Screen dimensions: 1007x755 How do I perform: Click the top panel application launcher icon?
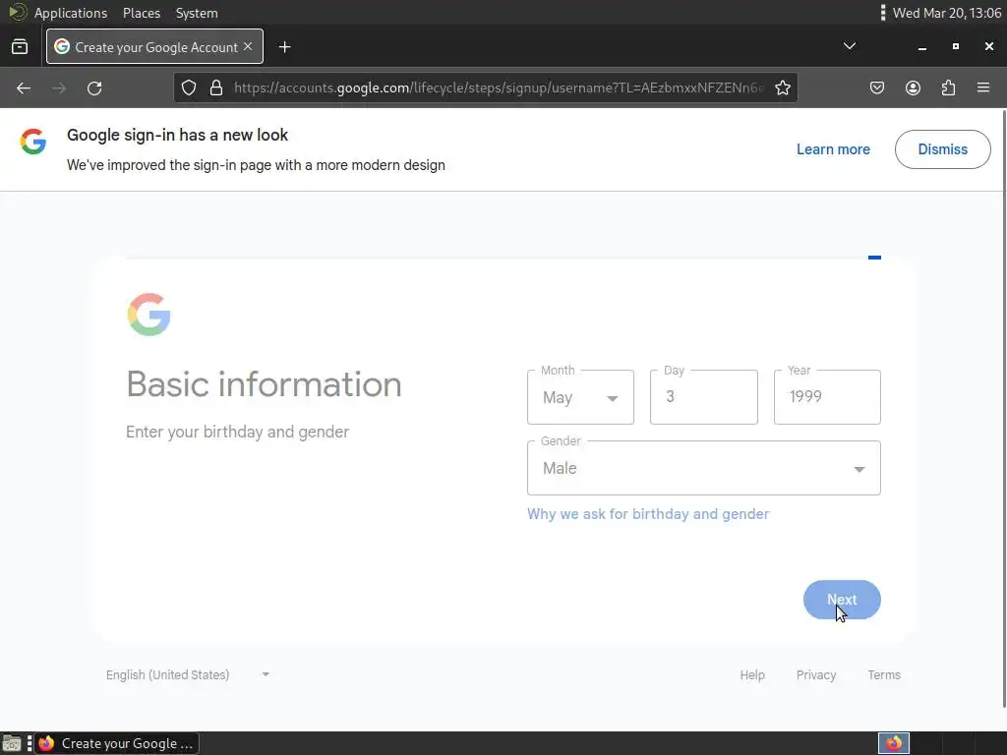pyautogui.click(x=18, y=12)
